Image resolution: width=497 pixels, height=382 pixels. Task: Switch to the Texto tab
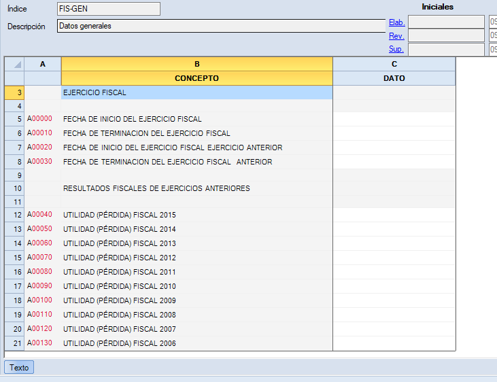click(19, 368)
